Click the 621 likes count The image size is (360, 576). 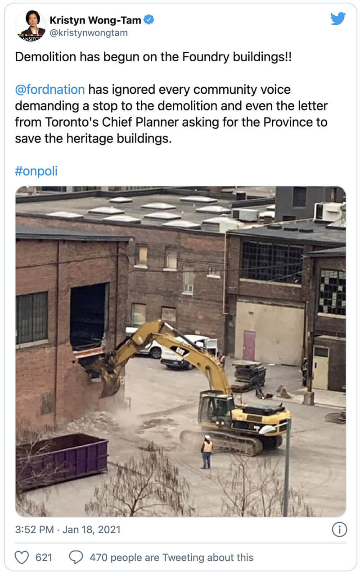tap(44, 558)
